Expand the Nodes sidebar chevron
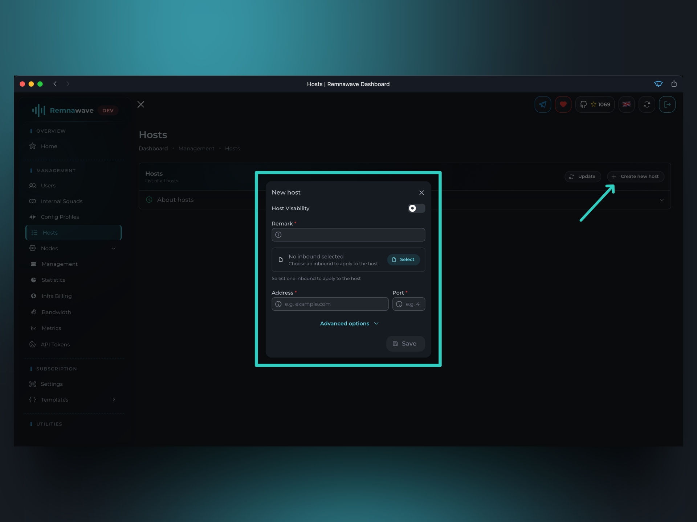Image resolution: width=697 pixels, height=522 pixels. (114, 248)
